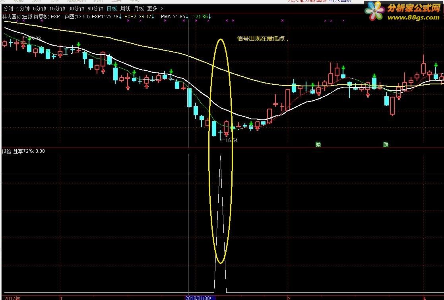The height and width of the screenshot is (300, 444).
Task: Click the green 跌 marker label
Action: tap(386, 144)
